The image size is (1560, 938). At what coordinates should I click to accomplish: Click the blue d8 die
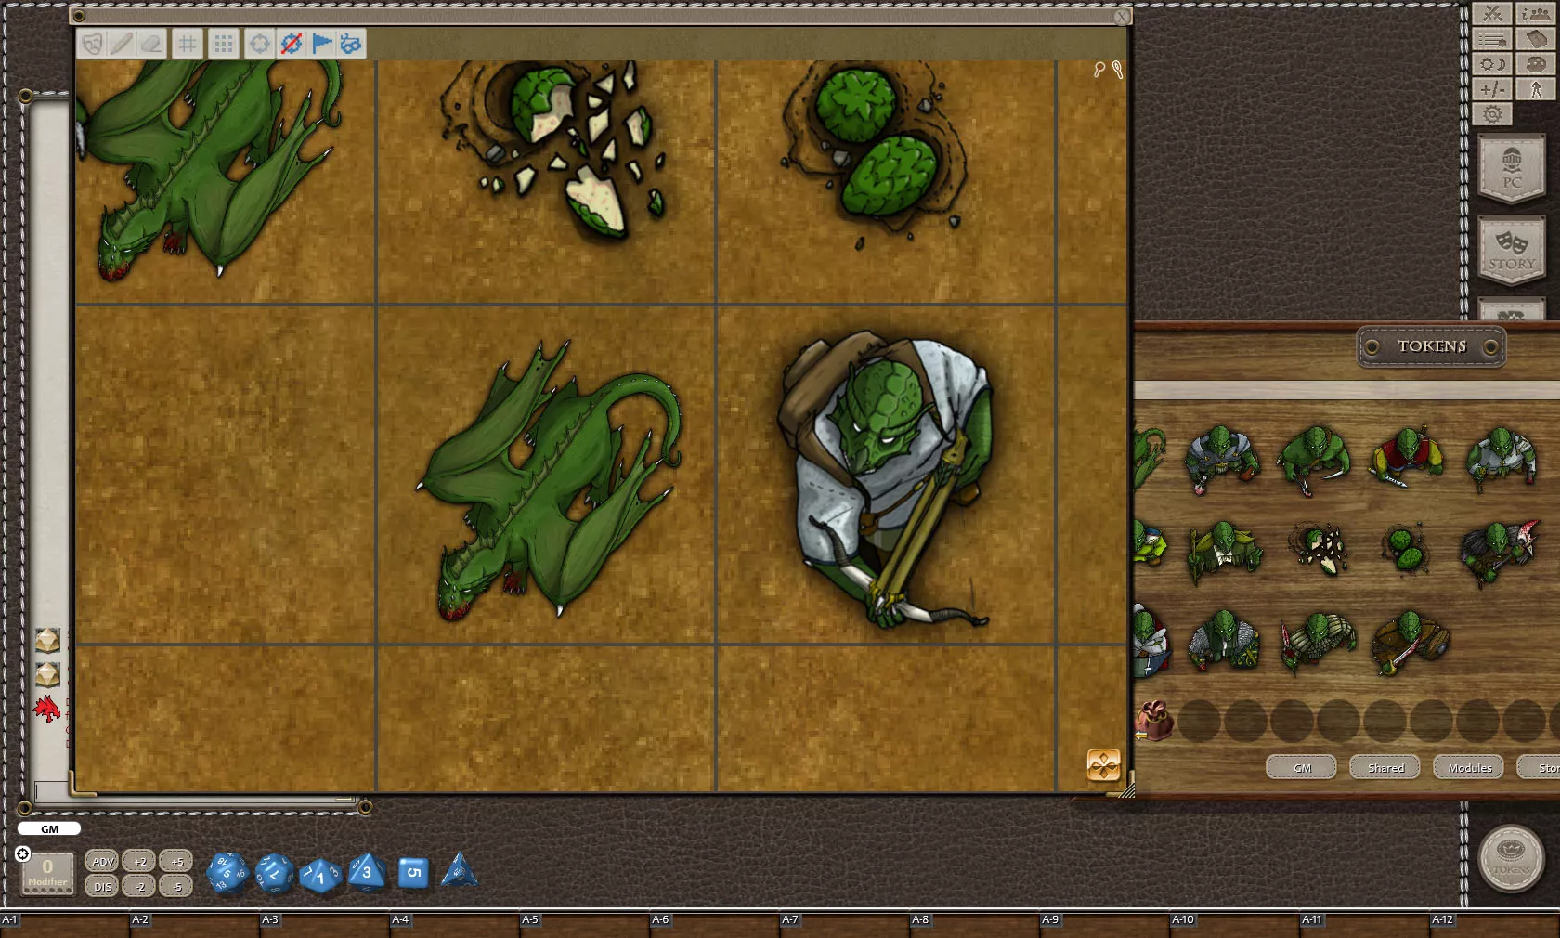point(367,872)
